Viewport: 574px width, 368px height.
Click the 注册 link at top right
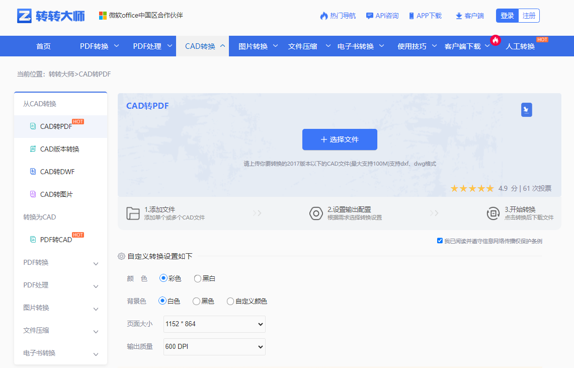529,16
